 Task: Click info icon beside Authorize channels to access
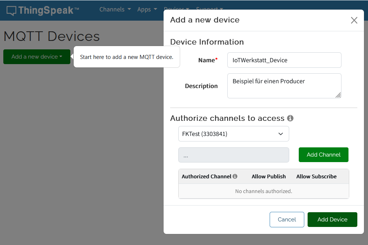pyautogui.click(x=290, y=118)
